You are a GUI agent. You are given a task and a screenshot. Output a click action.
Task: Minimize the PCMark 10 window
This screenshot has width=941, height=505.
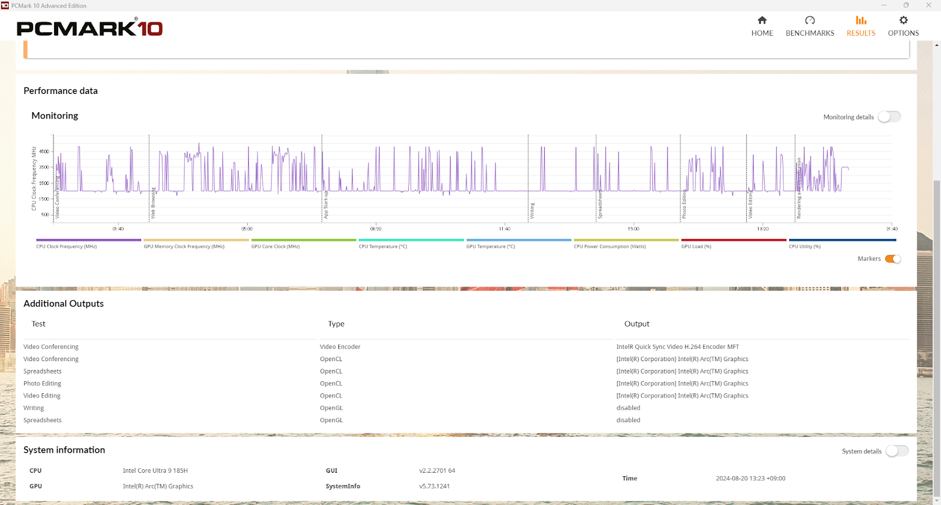tap(884, 5)
